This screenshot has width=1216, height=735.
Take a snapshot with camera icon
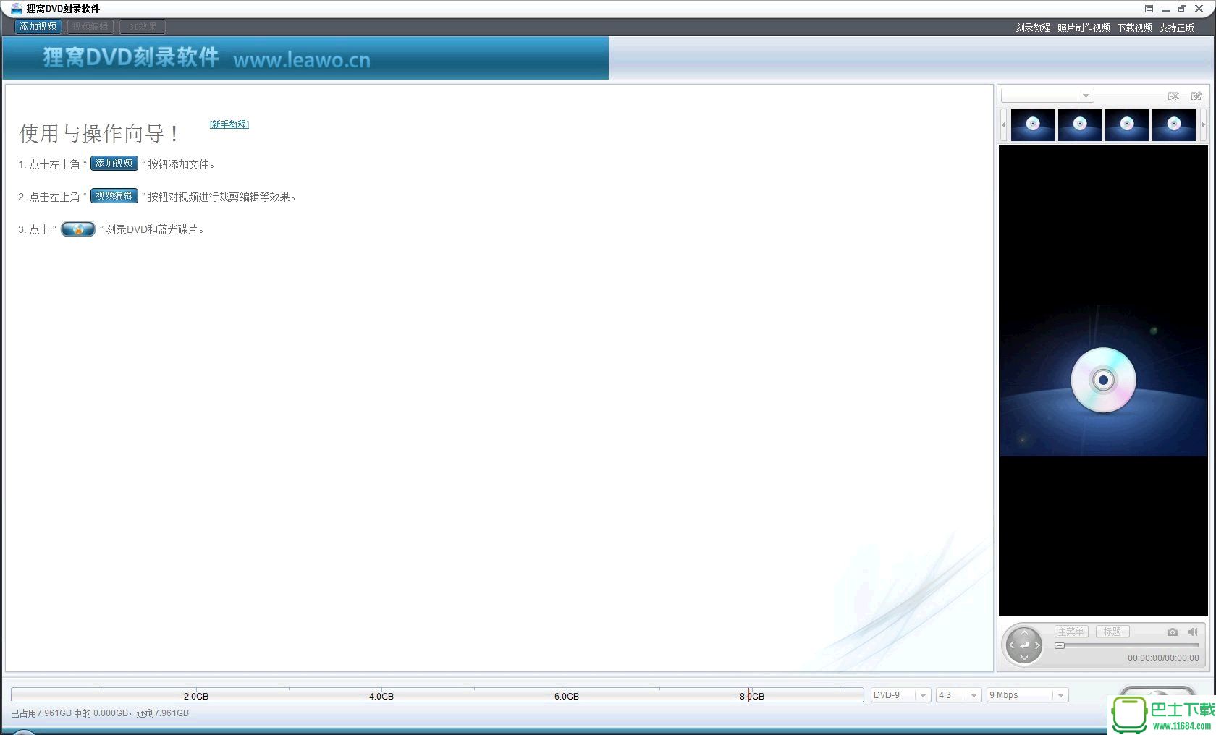point(1173,632)
